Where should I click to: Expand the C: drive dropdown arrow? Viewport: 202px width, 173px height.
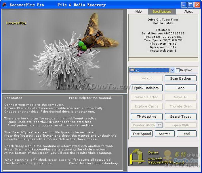[x=172, y=70]
